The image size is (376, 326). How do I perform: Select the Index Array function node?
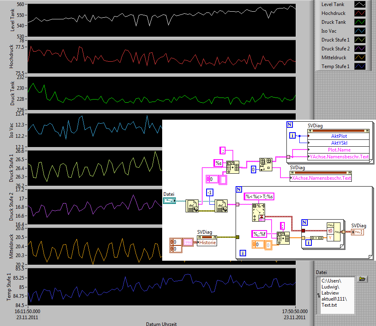click(266, 164)
